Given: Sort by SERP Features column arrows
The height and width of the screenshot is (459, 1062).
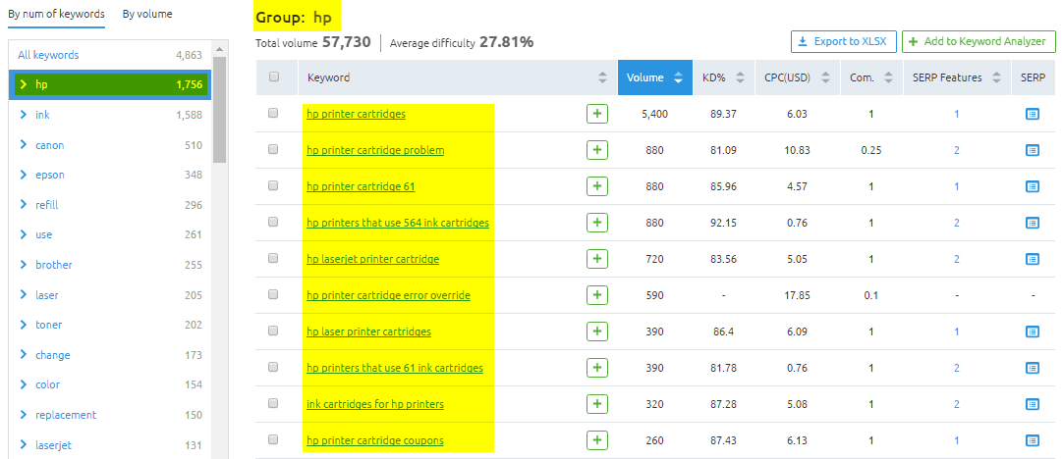Looking at the screenshot, I should 996,77.
